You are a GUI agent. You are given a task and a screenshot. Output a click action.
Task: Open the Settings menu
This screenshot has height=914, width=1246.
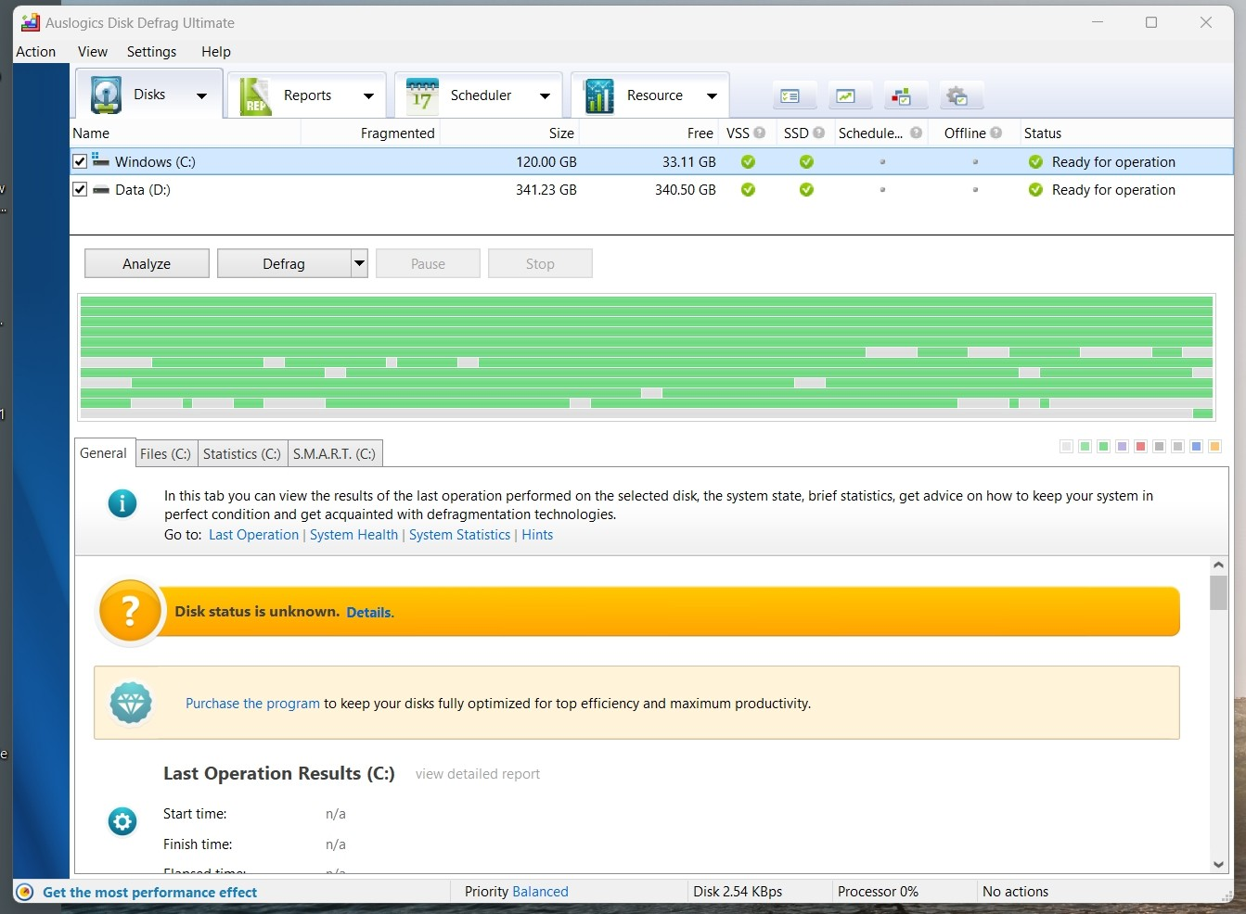point(151,52)
